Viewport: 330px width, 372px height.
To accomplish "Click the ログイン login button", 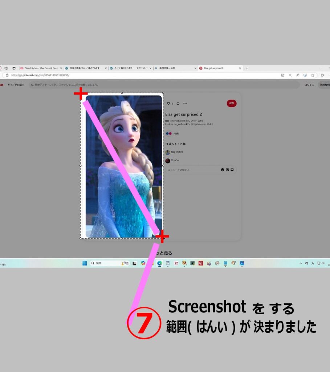I will pyautogui.click(x=309, y=85).
